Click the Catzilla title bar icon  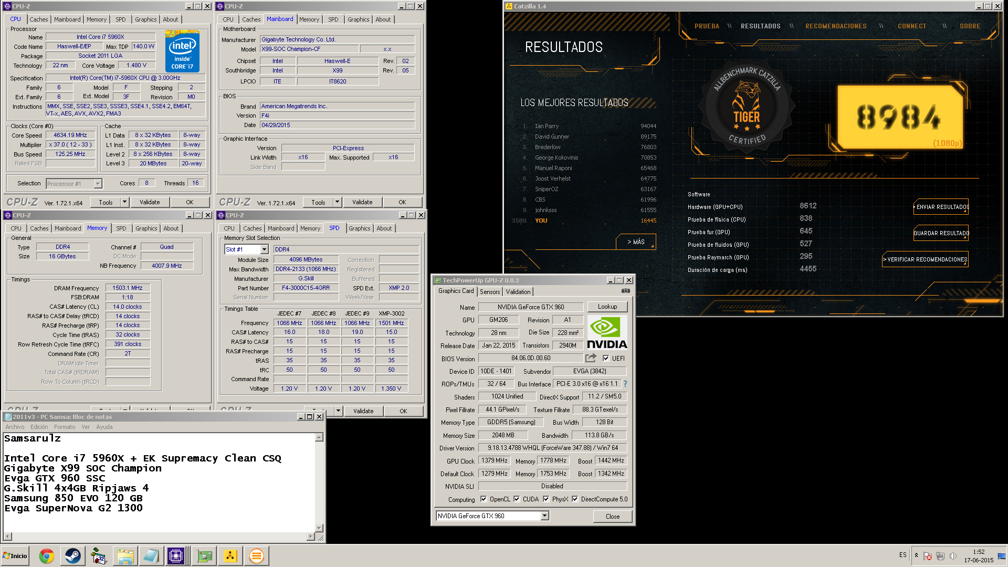point(509,6)
